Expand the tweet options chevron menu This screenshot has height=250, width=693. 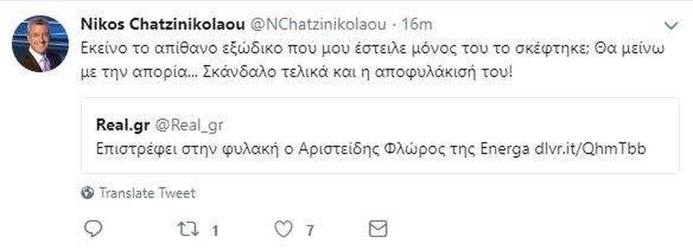click(671, 25)
